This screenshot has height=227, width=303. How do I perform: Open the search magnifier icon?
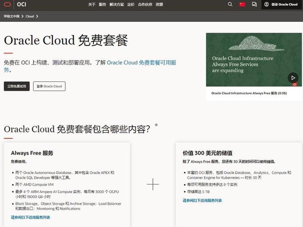click(230, 4)
